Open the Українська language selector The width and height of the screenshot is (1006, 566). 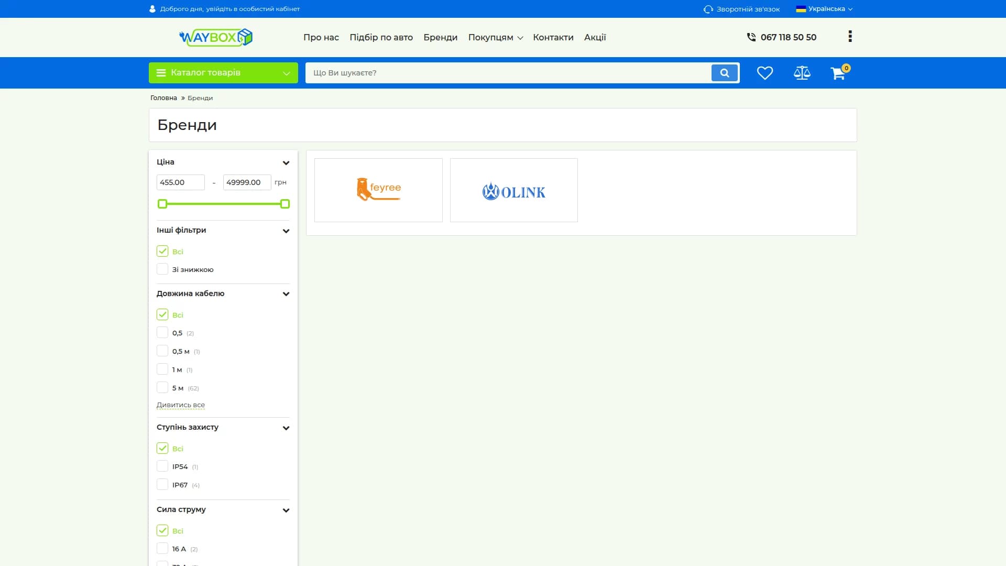point(824,9)
